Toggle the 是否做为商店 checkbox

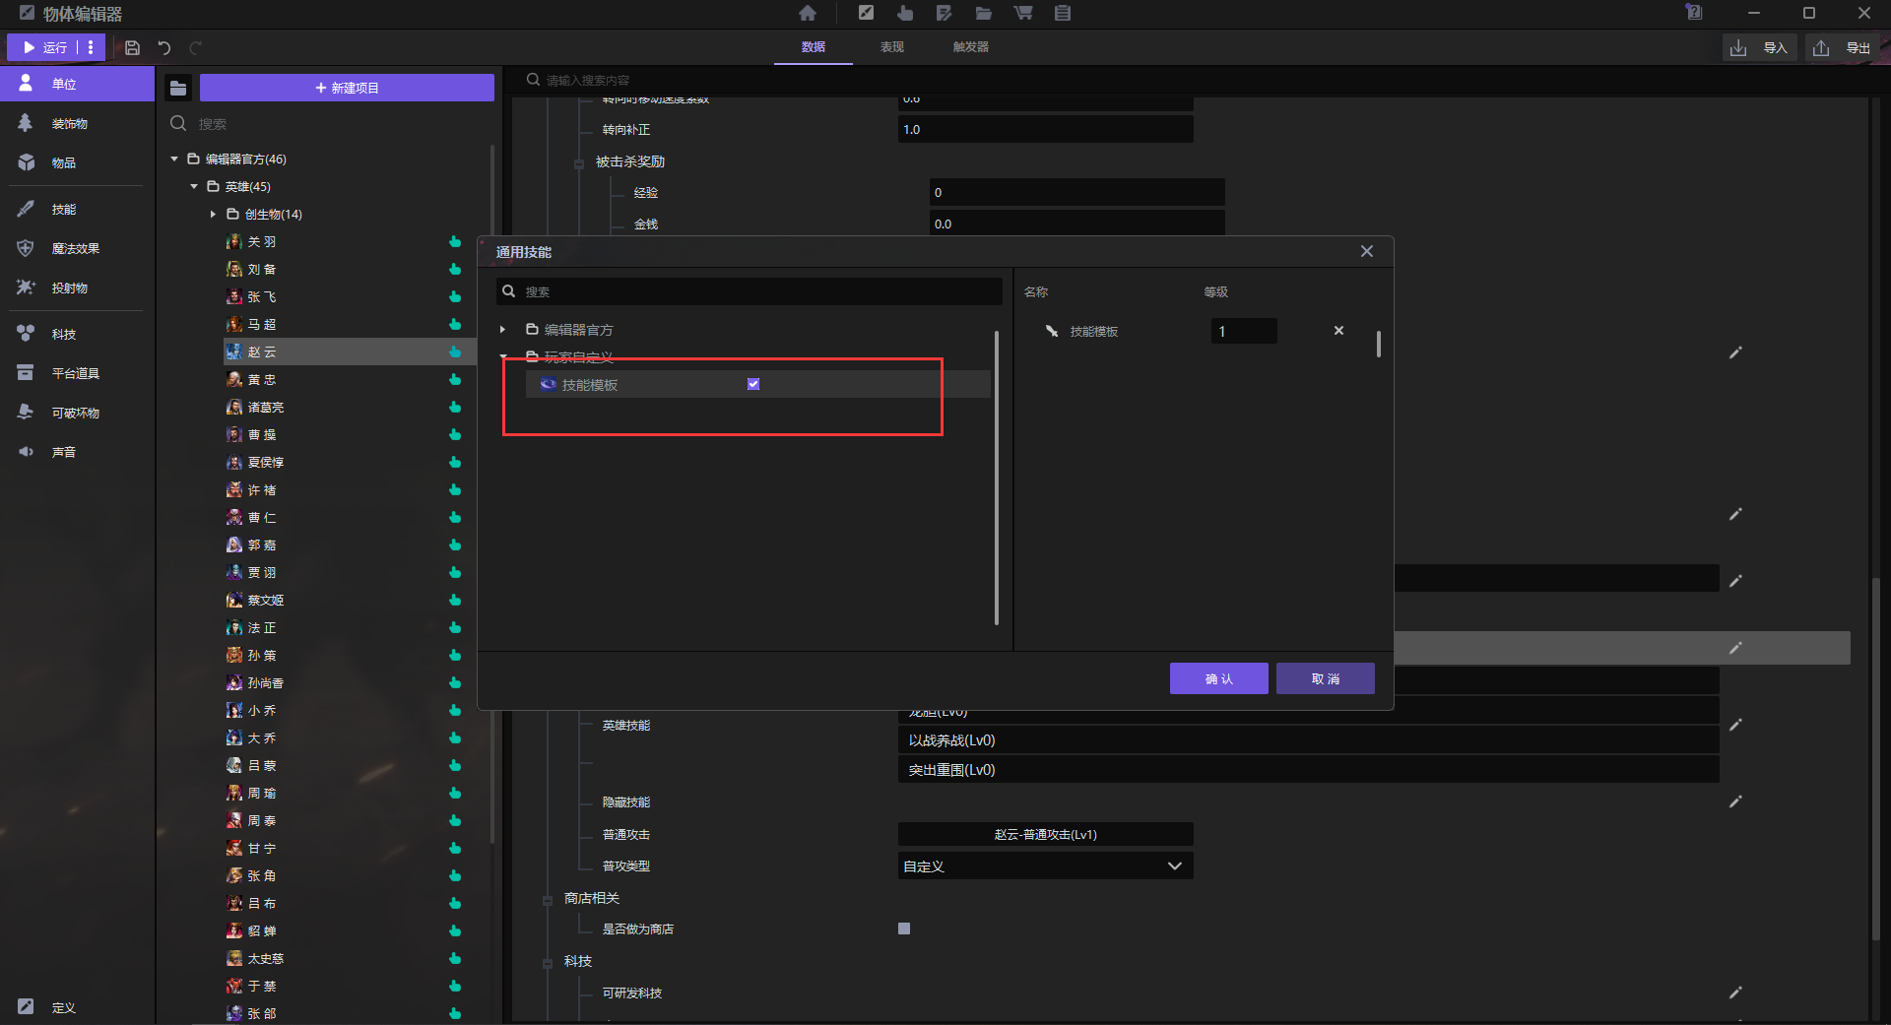(x=904, y=929)
